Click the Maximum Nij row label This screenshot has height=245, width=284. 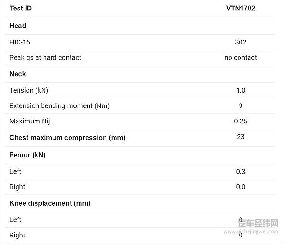30,122
